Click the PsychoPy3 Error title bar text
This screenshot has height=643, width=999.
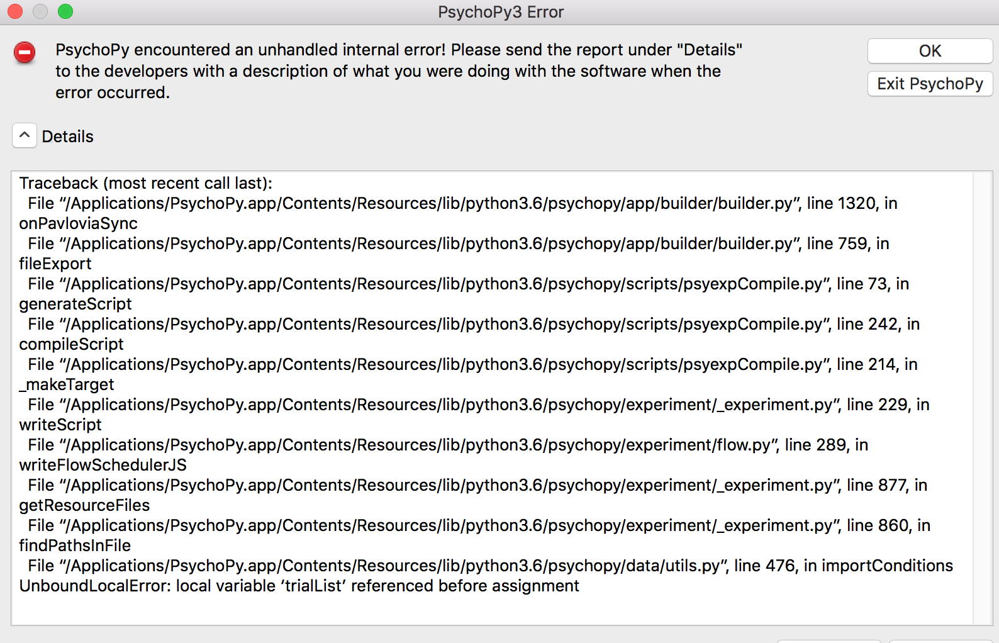click(x=500, y=12)
